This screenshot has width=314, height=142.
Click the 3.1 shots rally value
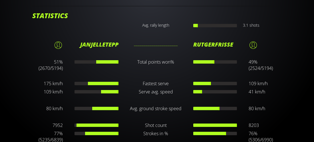251,25
